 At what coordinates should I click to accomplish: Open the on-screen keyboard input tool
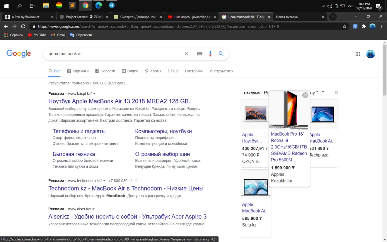tap(200, 54)
